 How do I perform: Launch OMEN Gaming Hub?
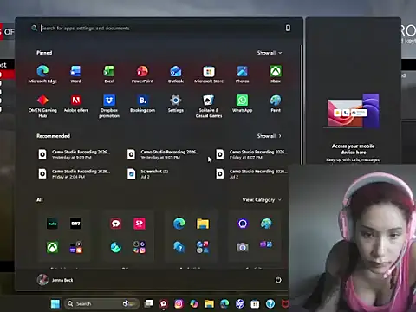click(x=42, y=106)
